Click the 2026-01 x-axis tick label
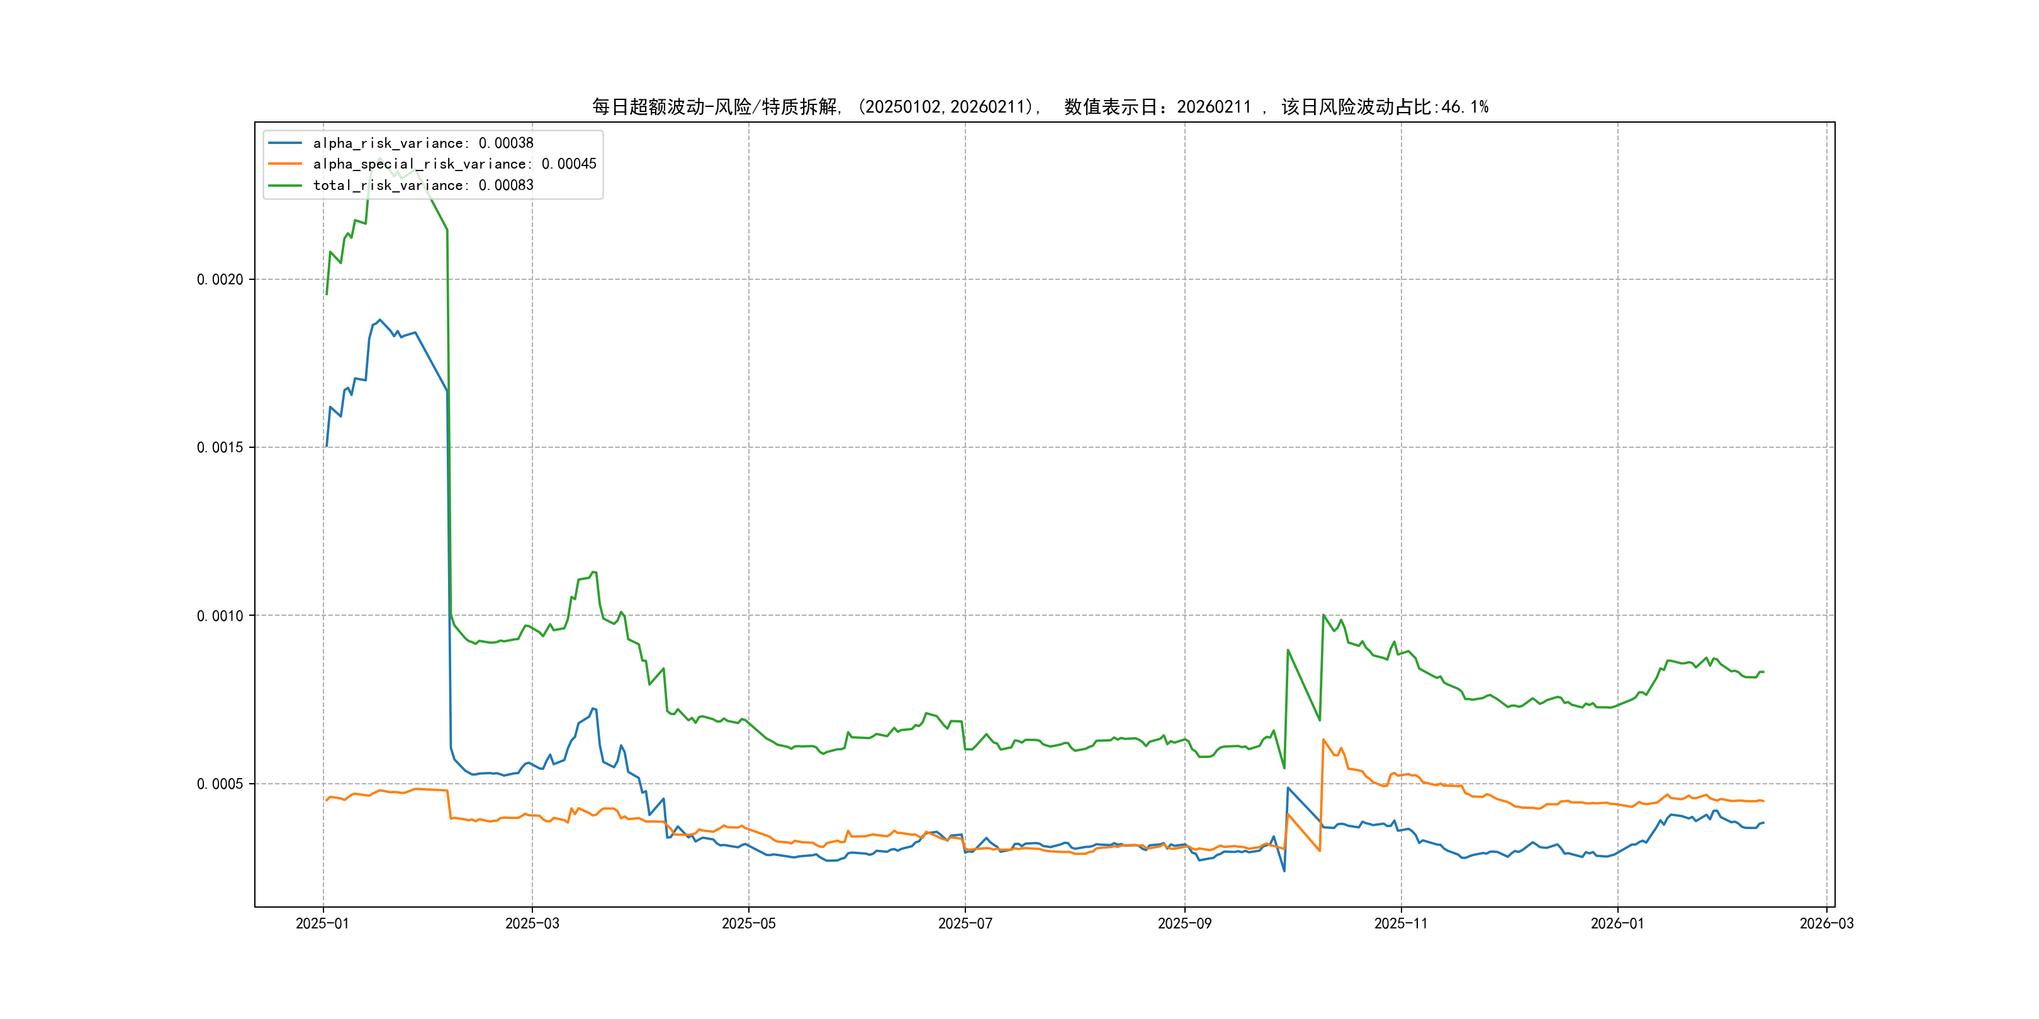 pyautogui.click(x=1617, y=923)
